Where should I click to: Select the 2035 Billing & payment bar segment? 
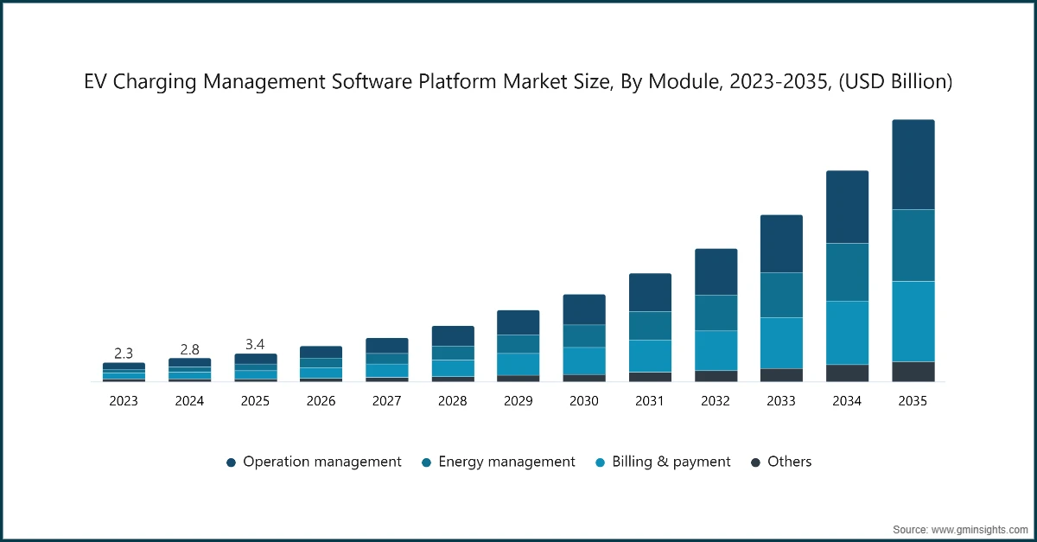[913, 321]
